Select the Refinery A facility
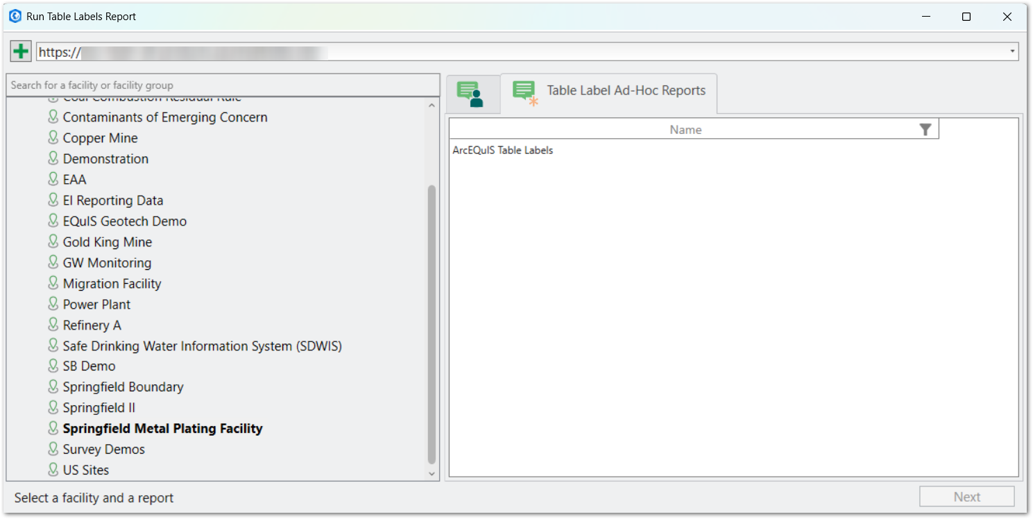 tap(92, 325)
